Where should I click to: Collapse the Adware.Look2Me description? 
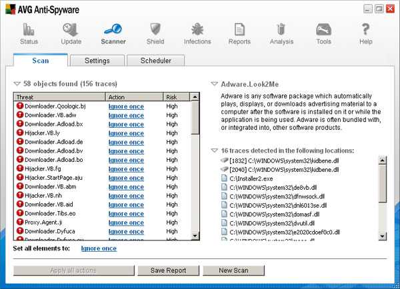tap(214, 84)
